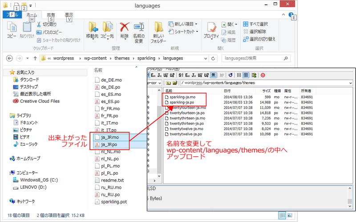Viewport: 356px width, 222px height.
Task: Select file readme.txt
Action: pos(109,180)
